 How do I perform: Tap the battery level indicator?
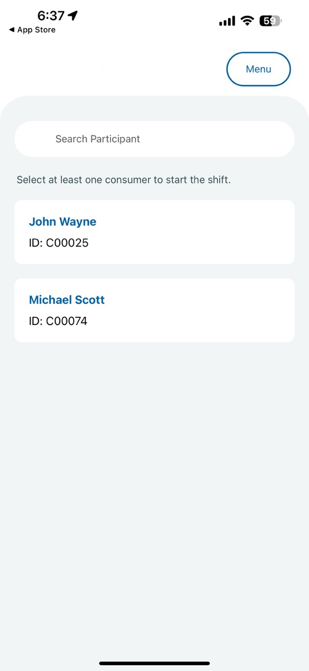[x=271, y=21]
